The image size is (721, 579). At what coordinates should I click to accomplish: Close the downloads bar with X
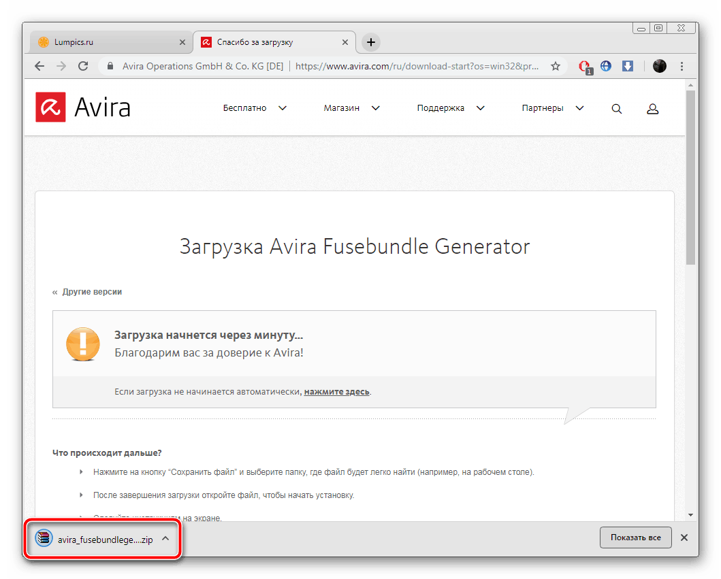tap(684, 537)
